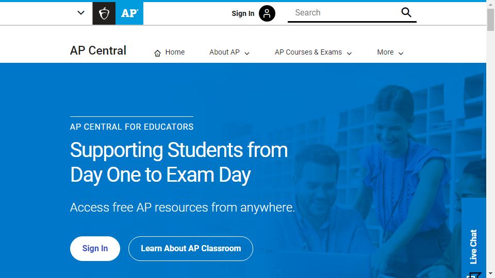The image size is (495, 278).
Task: Click inside the Search input field
Action: pyautogui.click(x=343, y=13)
